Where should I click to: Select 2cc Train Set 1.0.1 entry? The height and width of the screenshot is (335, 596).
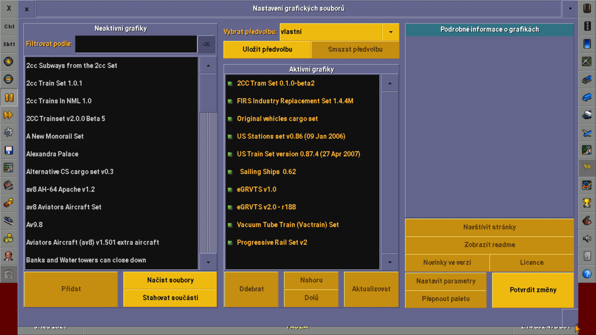coord(54,83)
